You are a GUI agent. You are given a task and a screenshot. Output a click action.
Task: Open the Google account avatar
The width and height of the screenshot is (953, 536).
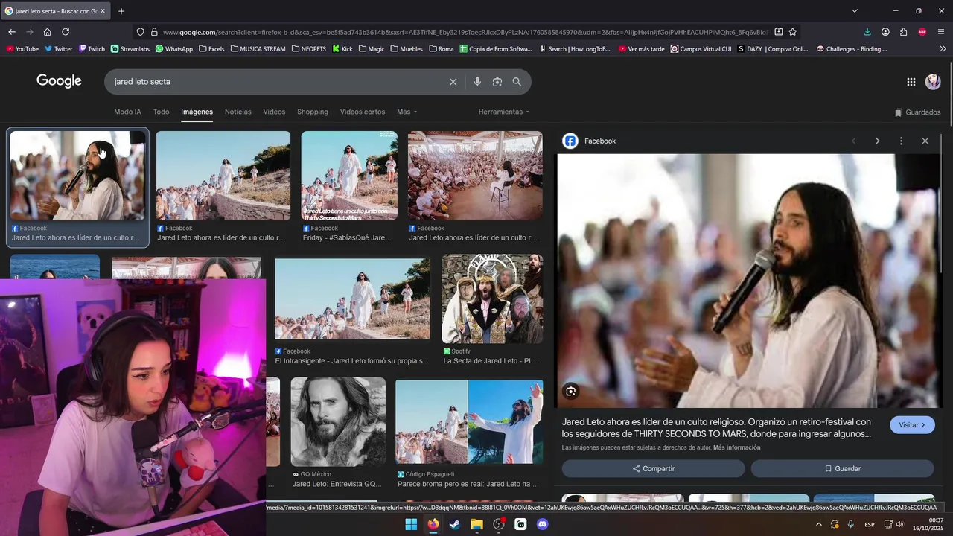point(933,82)
